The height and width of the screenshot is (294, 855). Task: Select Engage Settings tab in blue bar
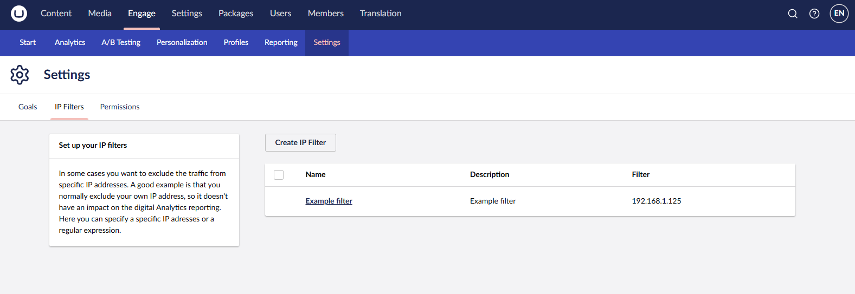coord(327,42)
